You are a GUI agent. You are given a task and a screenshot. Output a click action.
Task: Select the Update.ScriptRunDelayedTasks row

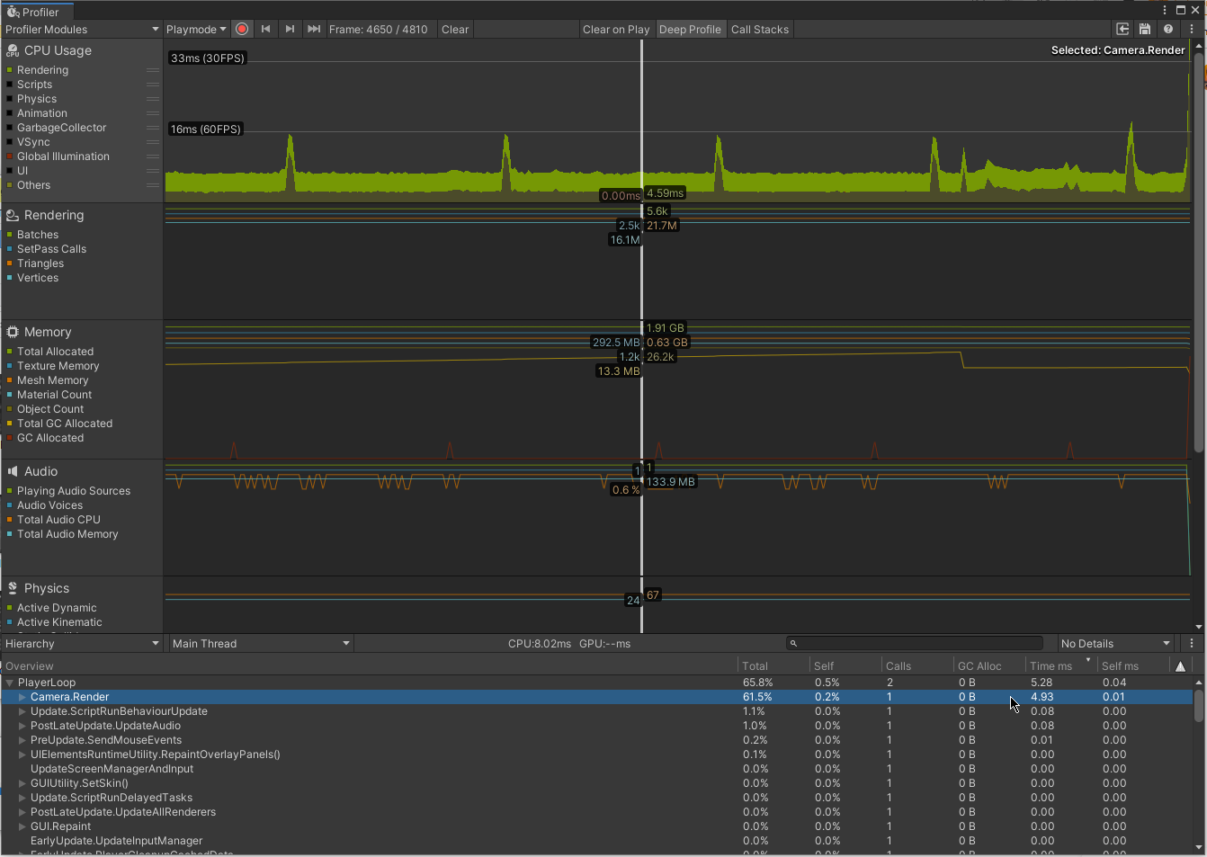[x=596, y=798]
